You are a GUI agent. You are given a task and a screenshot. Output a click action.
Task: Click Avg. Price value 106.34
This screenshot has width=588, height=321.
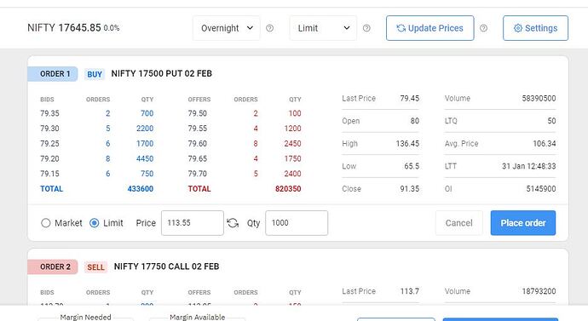coord(545,143)
